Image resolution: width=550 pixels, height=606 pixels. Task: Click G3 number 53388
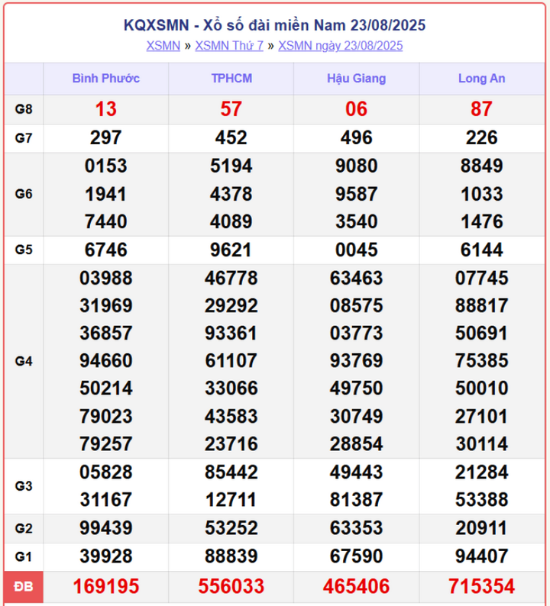click(x=481, y=500)
